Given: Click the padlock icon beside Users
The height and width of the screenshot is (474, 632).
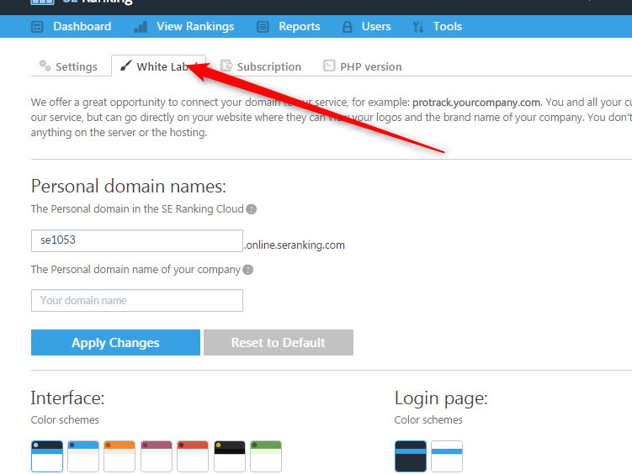Looking at the screenshot, I should (347, 27).
